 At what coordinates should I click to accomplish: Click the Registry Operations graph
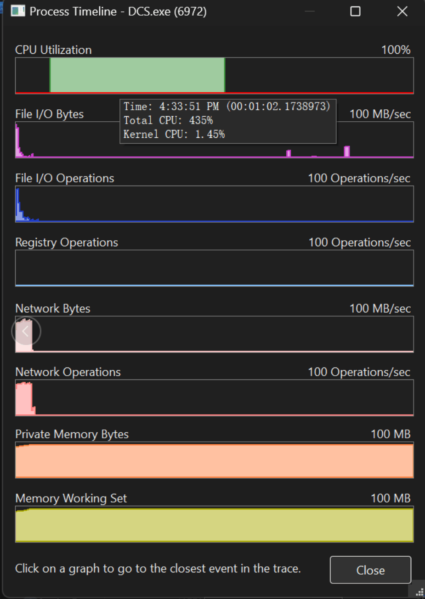214,268
